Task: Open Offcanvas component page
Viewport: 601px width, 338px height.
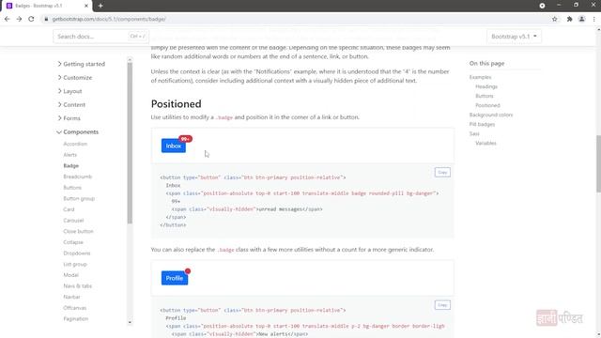Action: click(75, 308)
